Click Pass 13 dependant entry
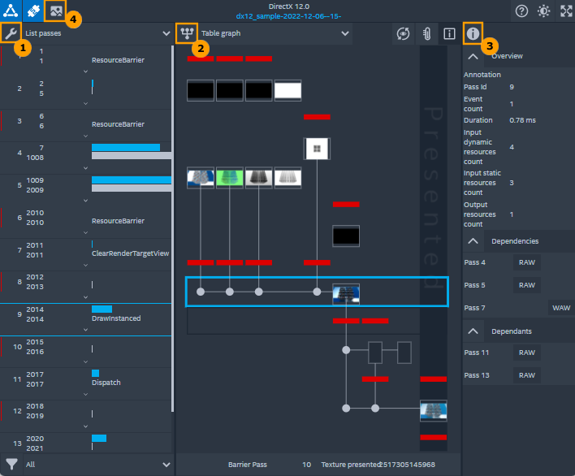 point(477,375)
